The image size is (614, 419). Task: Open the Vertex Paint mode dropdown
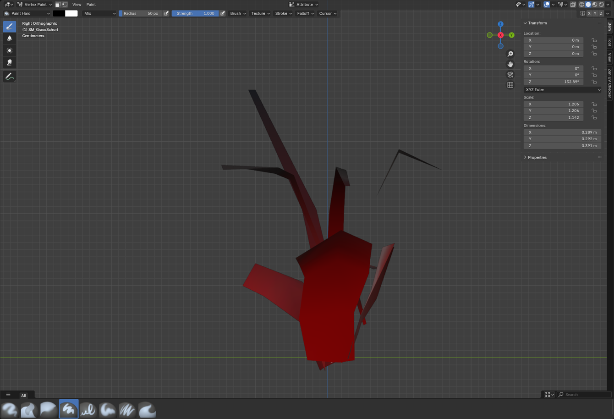tap(35, 5)
